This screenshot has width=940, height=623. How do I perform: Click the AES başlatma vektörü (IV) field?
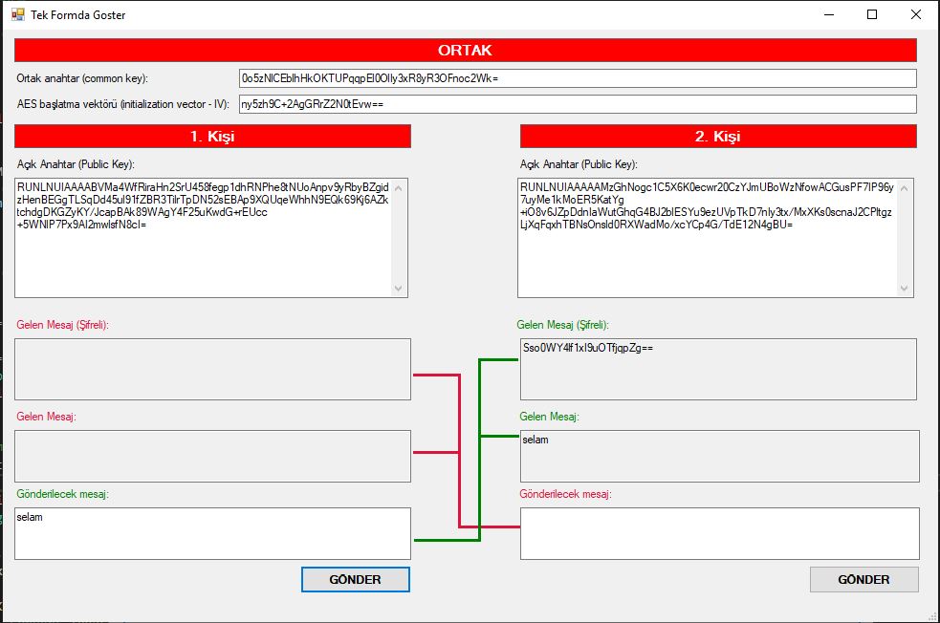tap(578, 104)
